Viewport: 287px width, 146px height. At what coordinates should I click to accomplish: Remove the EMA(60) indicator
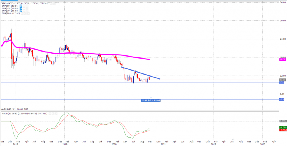point(27,6)
